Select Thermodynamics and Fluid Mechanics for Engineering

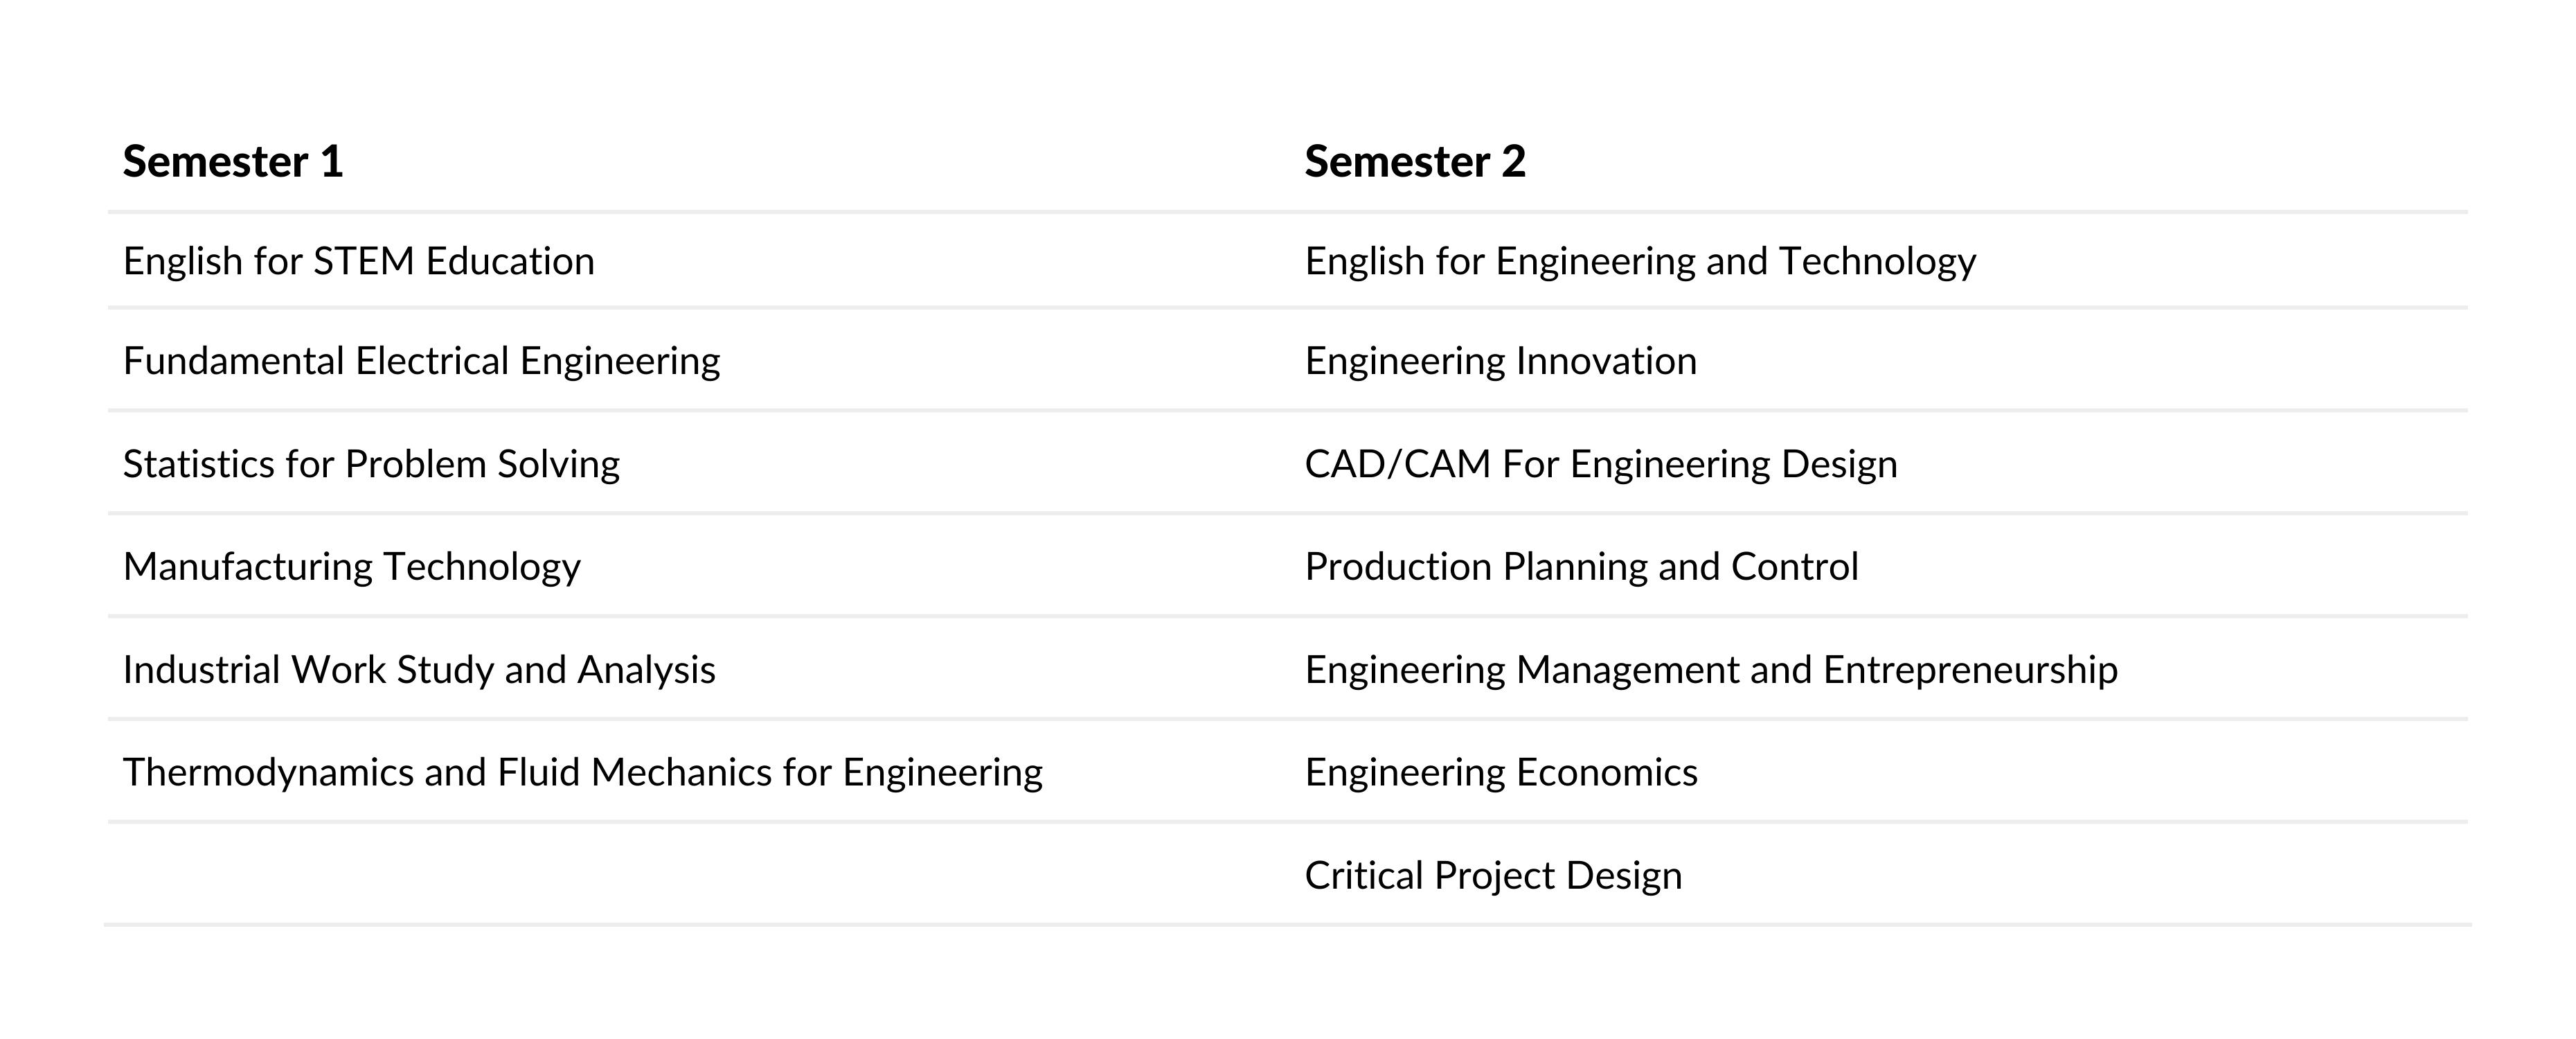(583, 773)
